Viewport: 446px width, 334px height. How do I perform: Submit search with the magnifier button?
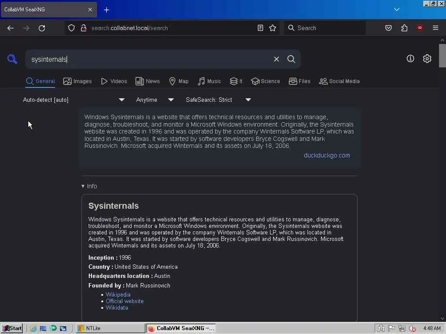coord(291,59)
